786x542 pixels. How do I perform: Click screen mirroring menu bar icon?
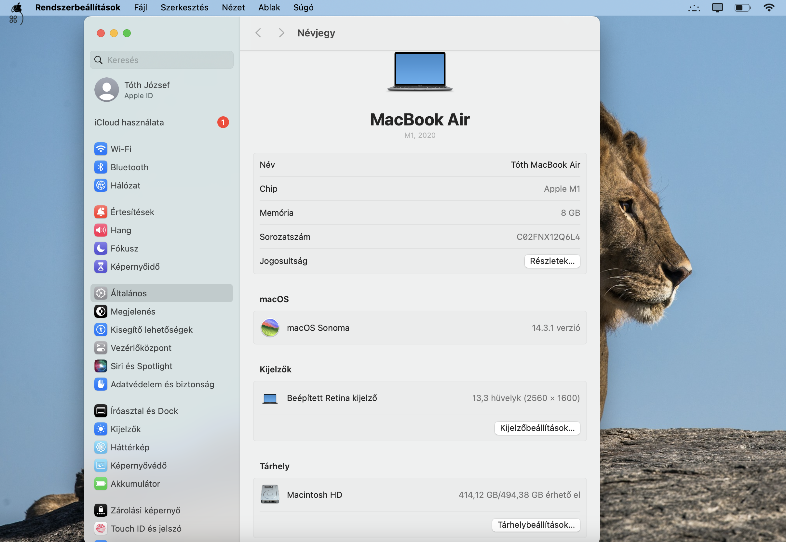(x=717, y=7)
